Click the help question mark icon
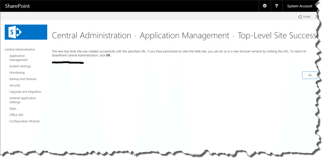This screenshot has height=161, width=326. [276, 6]
